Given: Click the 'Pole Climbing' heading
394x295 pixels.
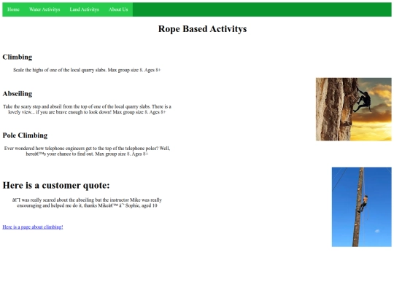Looking at the screenshot, I should (x=25, y=135).
